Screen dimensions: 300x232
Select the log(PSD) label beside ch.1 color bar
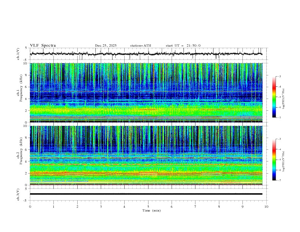click(284, 99)
